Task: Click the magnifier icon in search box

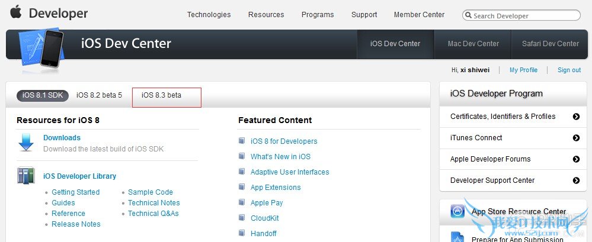Action: click(468, 16)
